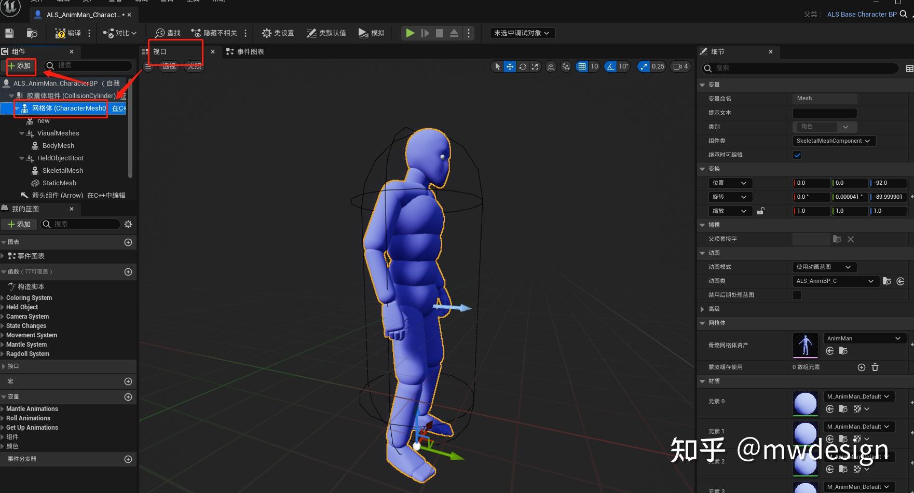This screenshot has height=493, width=914.
Task: Toggle grid snapping icon in viewport
Action: tap(582, 66)
